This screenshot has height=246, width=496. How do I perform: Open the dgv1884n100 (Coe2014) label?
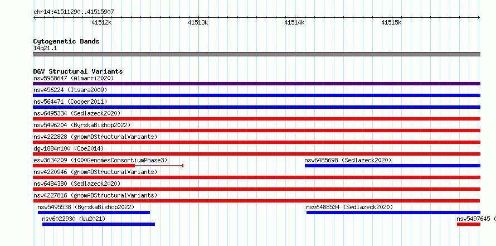click(x=69, y=148)
